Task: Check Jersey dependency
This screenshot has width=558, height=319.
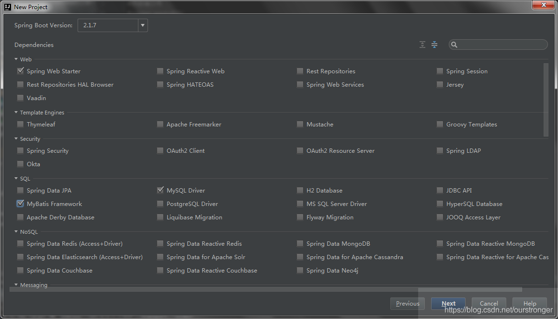Action: (x=440, y=85)
